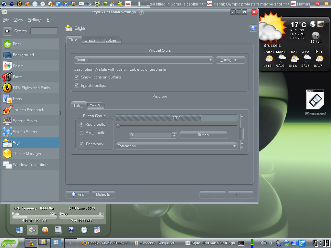Open GTK Styles and Fonts module

31,88
